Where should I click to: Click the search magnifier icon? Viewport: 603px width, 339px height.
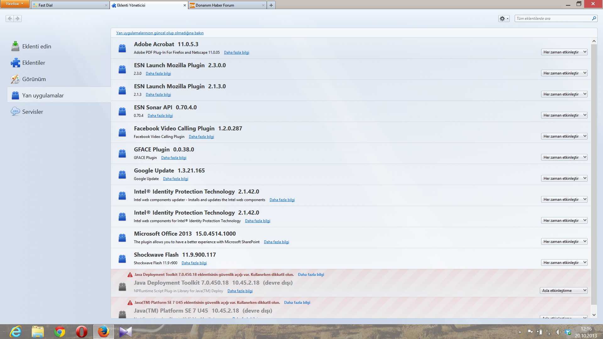(x=594, y=19)
